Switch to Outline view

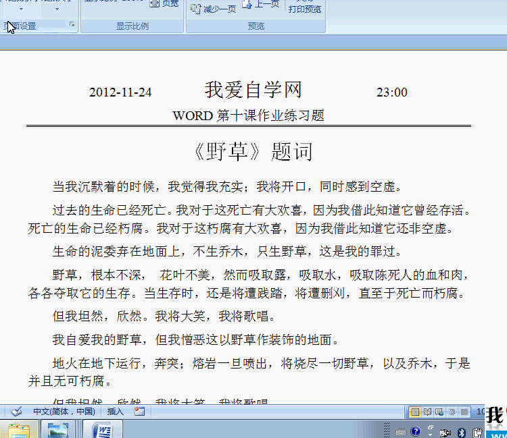pyautogui.click(x=452, y=412)
